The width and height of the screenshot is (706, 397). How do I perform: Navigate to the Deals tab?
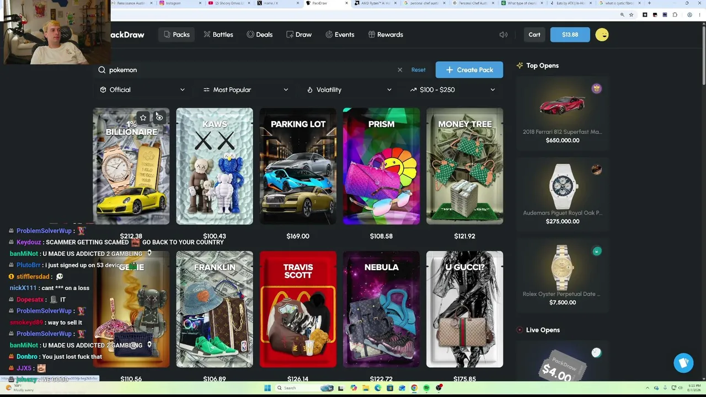260,35
